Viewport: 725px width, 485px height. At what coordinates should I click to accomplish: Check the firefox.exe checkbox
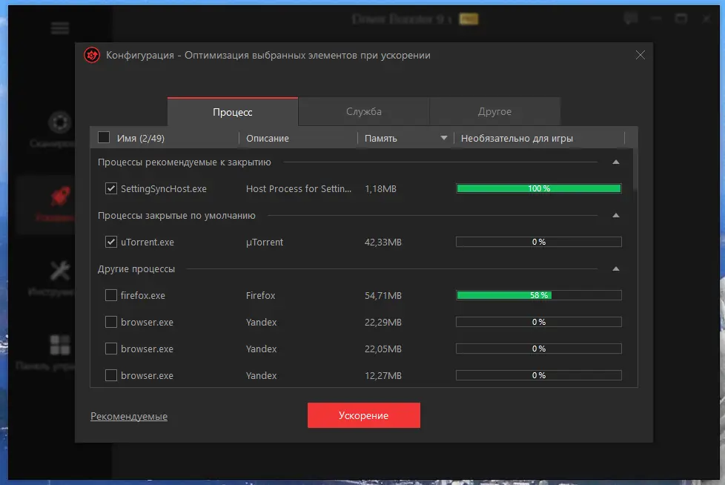pyautogui.click(x=111, y=295)
